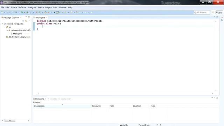The height and width of the screenshot is (126, 224).
Task: Click the Package Explorer scroll right arrow
Action: pos(29,120)
